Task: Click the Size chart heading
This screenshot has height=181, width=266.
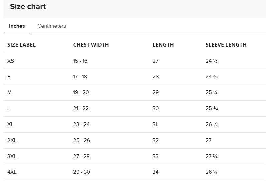Action: click(28, 6)
